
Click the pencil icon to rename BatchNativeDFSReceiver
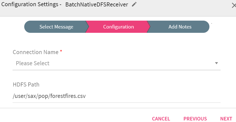pyautogui.click(x=134, y=4)
